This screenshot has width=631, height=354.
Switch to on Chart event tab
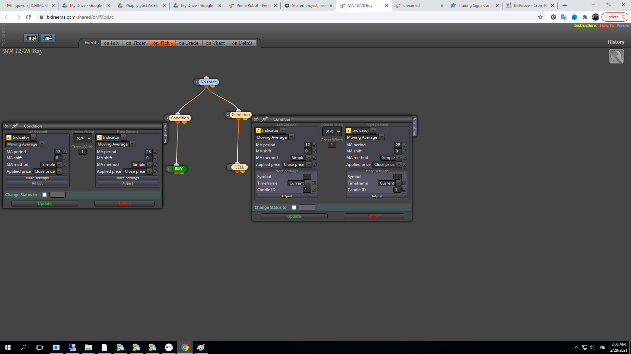tap(215, 43)
